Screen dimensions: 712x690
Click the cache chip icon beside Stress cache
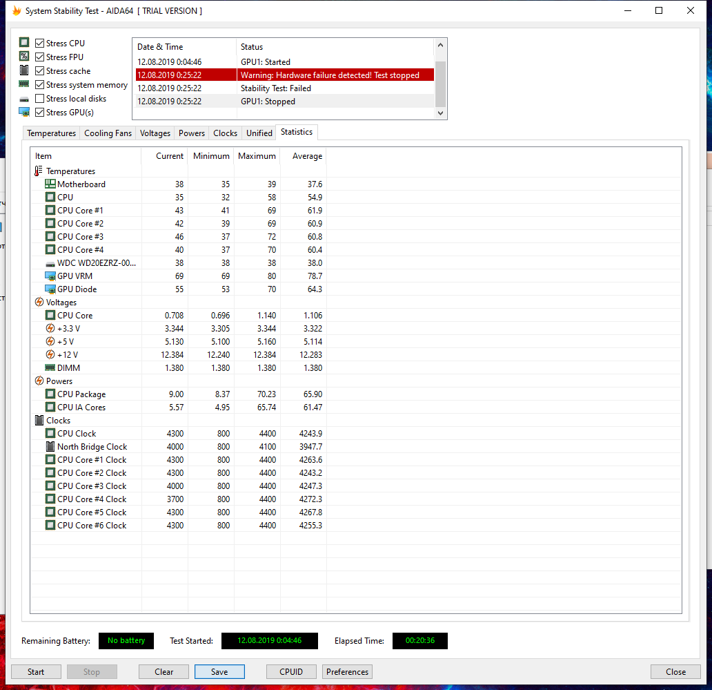click(24, 70)
